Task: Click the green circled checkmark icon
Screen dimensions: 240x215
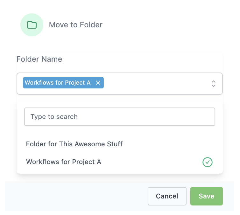Action: click(x=207, y=162)
